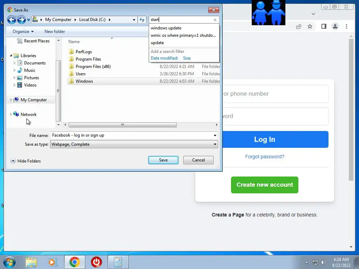The height and width of the screenshot is (269, 359).
Task: Collapse the Libraries tree node
Action: point(11,56)
